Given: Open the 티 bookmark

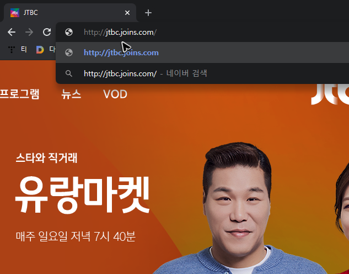Looking at the screenshot, I should point(17,50).
